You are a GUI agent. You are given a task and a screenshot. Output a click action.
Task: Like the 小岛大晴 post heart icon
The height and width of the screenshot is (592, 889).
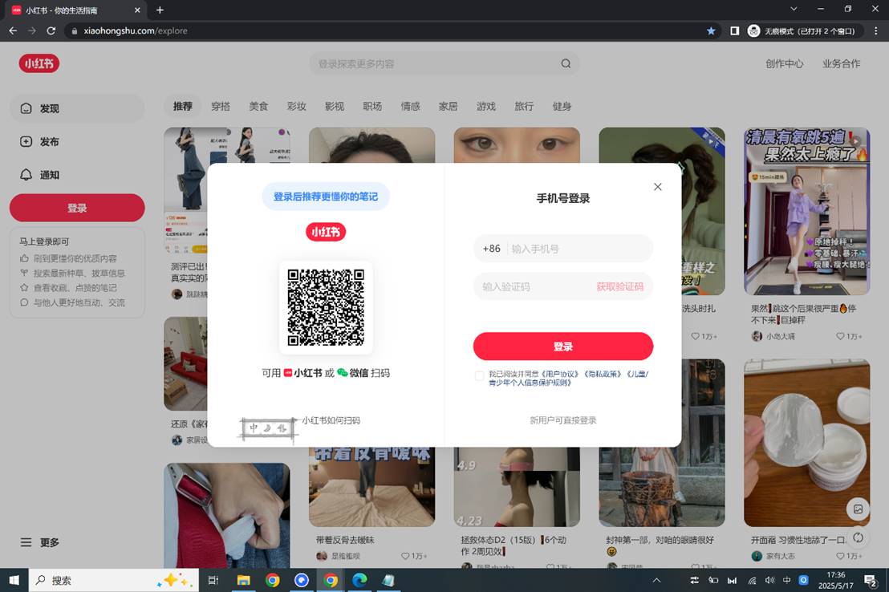(x=840, y=336)
